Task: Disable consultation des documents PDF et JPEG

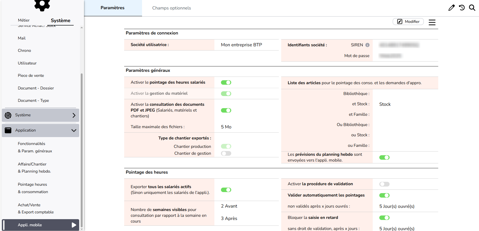Action: [x=226, y=111]
